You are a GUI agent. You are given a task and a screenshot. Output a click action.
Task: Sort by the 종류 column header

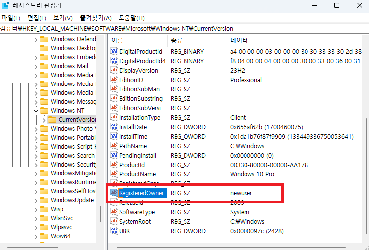(197, 40)
